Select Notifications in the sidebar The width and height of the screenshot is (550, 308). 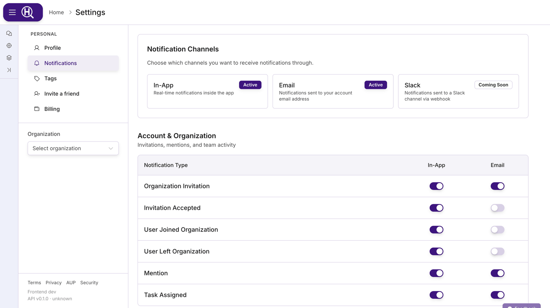tap(73, 63)
